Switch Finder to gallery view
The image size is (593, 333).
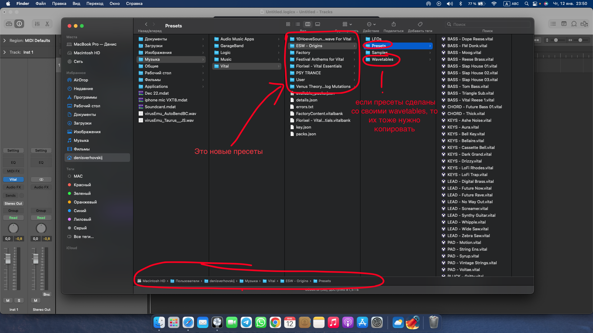pos(318,24)
